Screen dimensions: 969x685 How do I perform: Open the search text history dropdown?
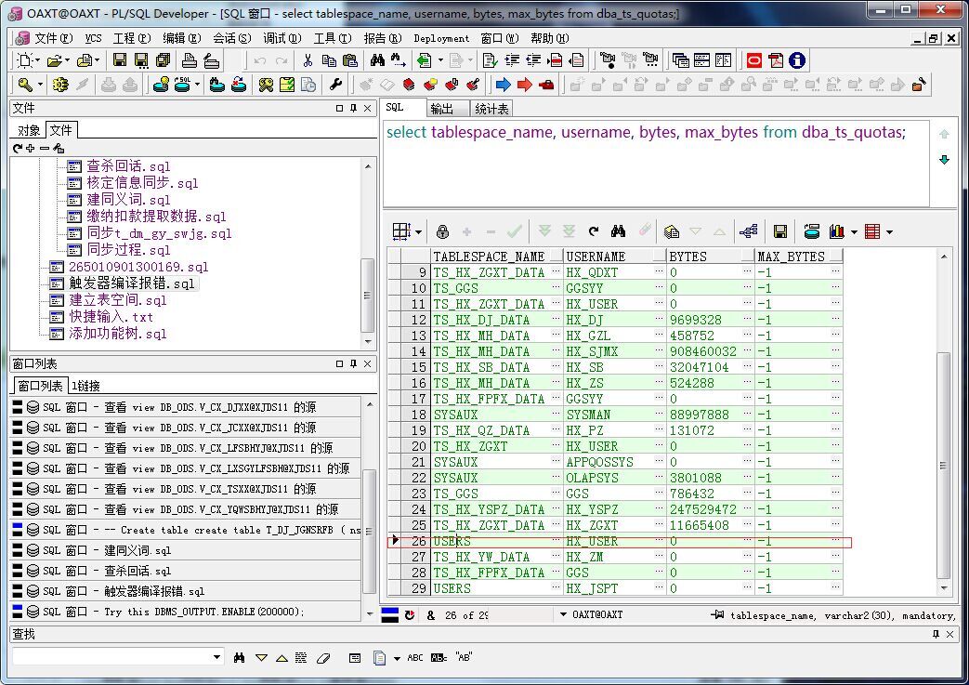tap(217, 657)
